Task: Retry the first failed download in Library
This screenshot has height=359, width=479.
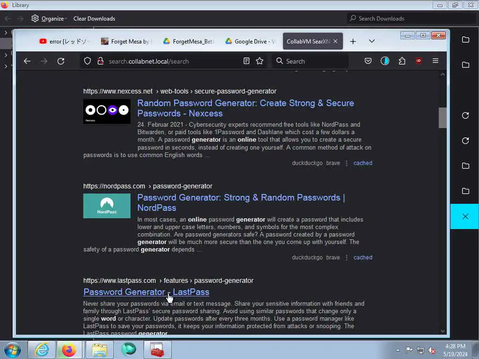Action: (x=465, y=115)
